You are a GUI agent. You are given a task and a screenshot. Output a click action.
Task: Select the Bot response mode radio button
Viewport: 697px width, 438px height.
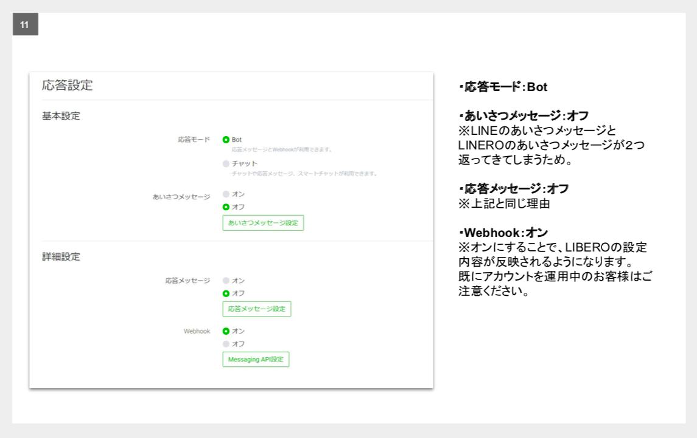pos(226,140)
